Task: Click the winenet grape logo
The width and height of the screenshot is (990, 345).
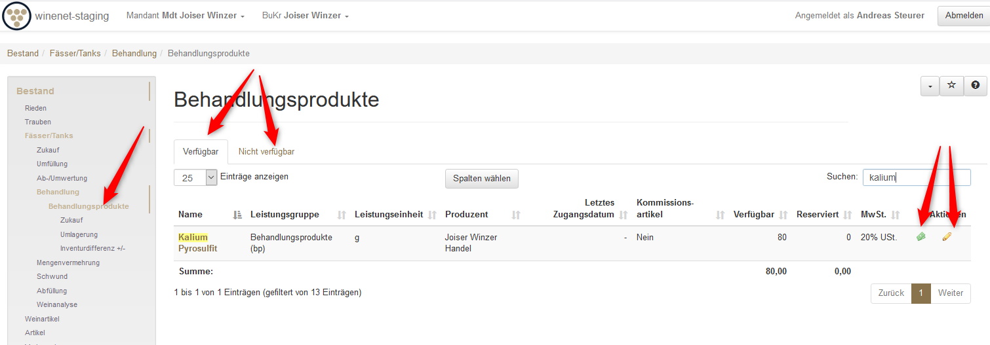Action: [x=16, y=16]
